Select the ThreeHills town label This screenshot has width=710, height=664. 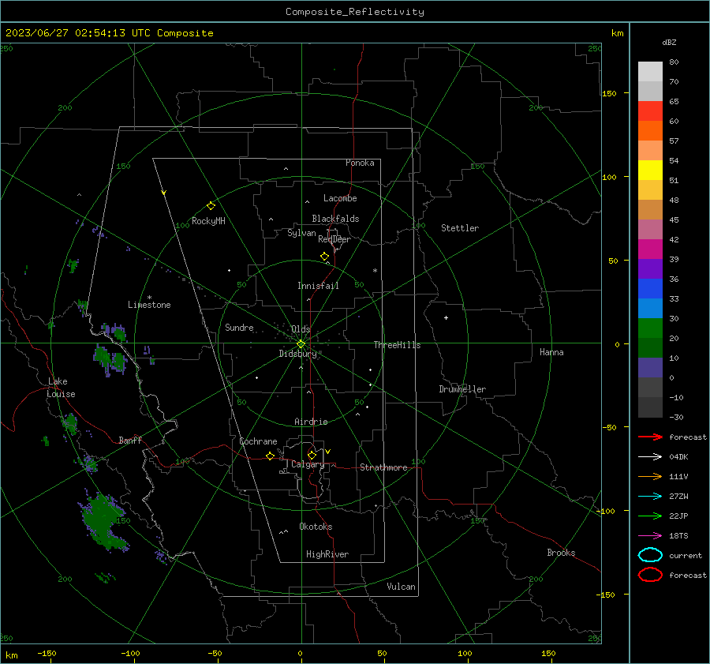[397, 345]
